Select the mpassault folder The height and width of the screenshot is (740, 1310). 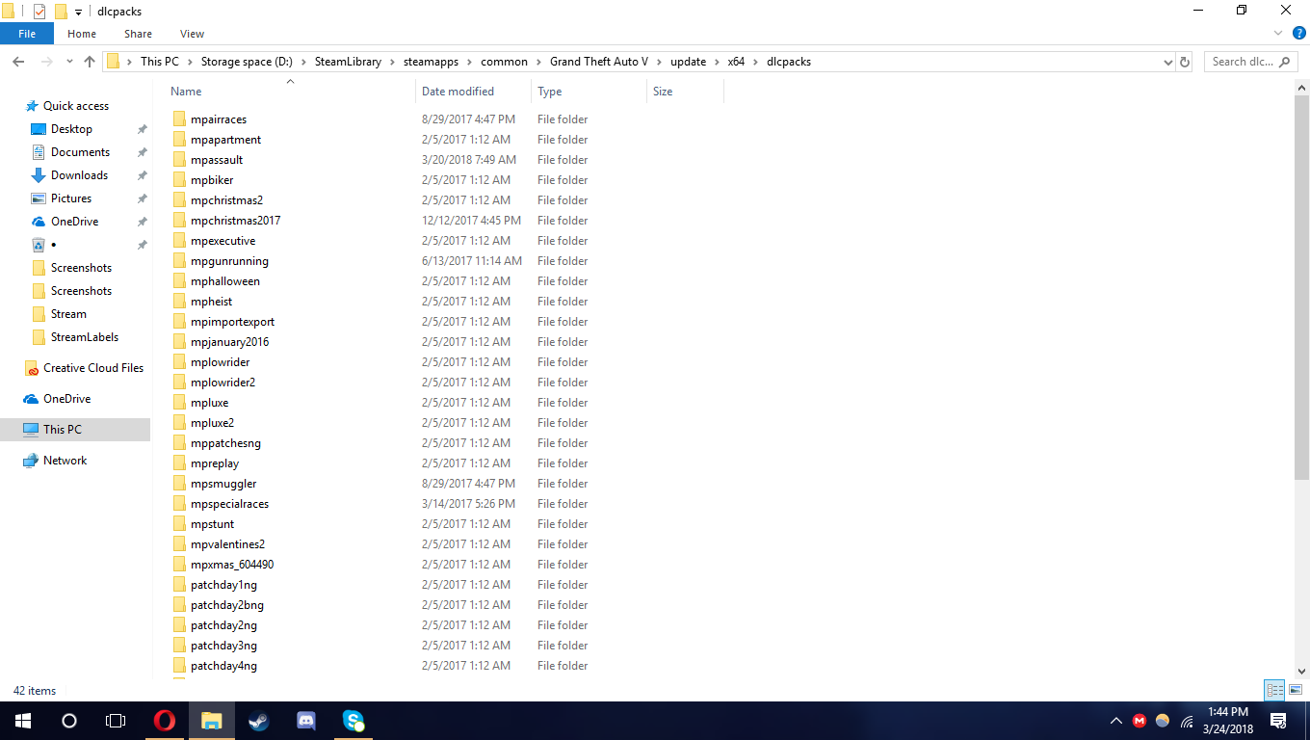(217, 160)
